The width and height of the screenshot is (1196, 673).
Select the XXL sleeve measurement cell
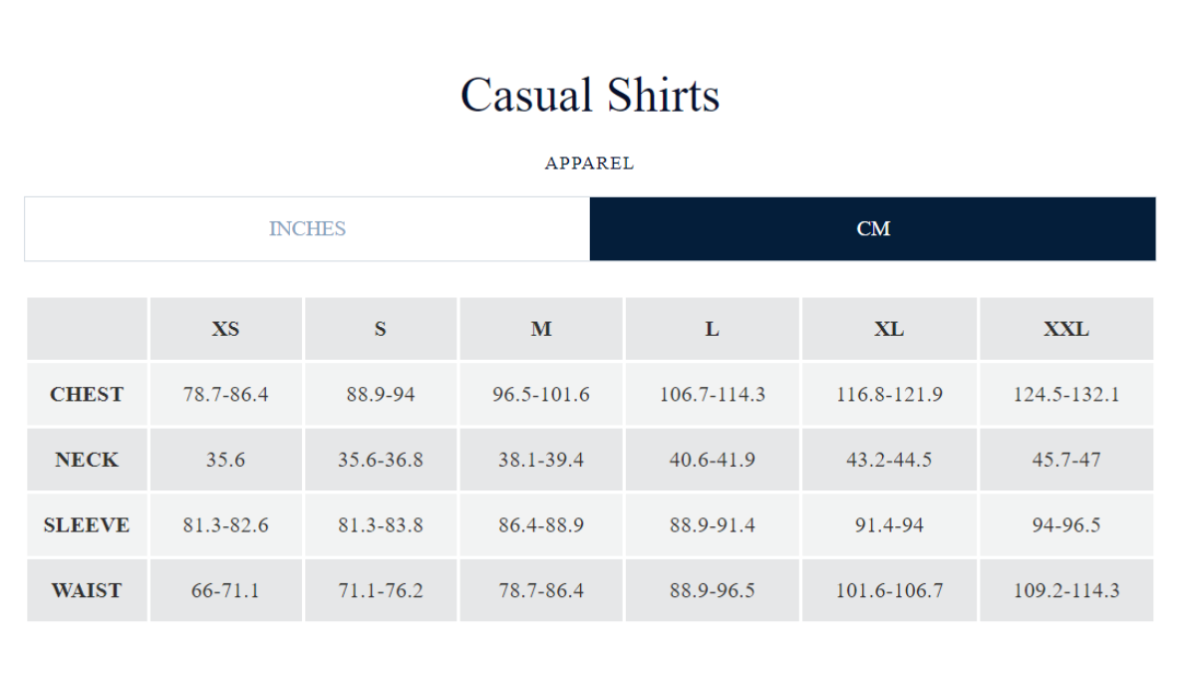(x=1065, y=524)
